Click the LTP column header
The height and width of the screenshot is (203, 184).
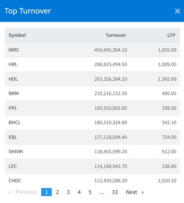click(171, 35)
